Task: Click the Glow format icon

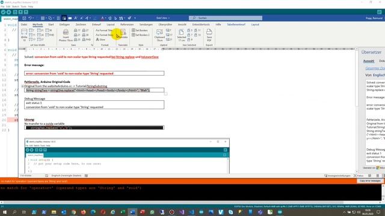Action: pos(100,40)
